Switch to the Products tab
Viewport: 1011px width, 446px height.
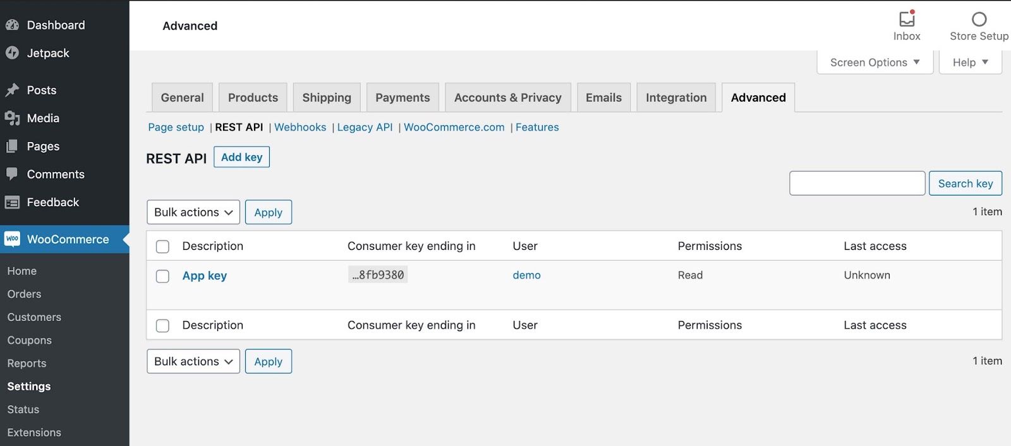pyautogui.click(x=253, y=98)
